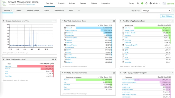Switch to the Geolocation dashboard tab
The height and width of the screenshot is (98, 175).
[59, 11]
